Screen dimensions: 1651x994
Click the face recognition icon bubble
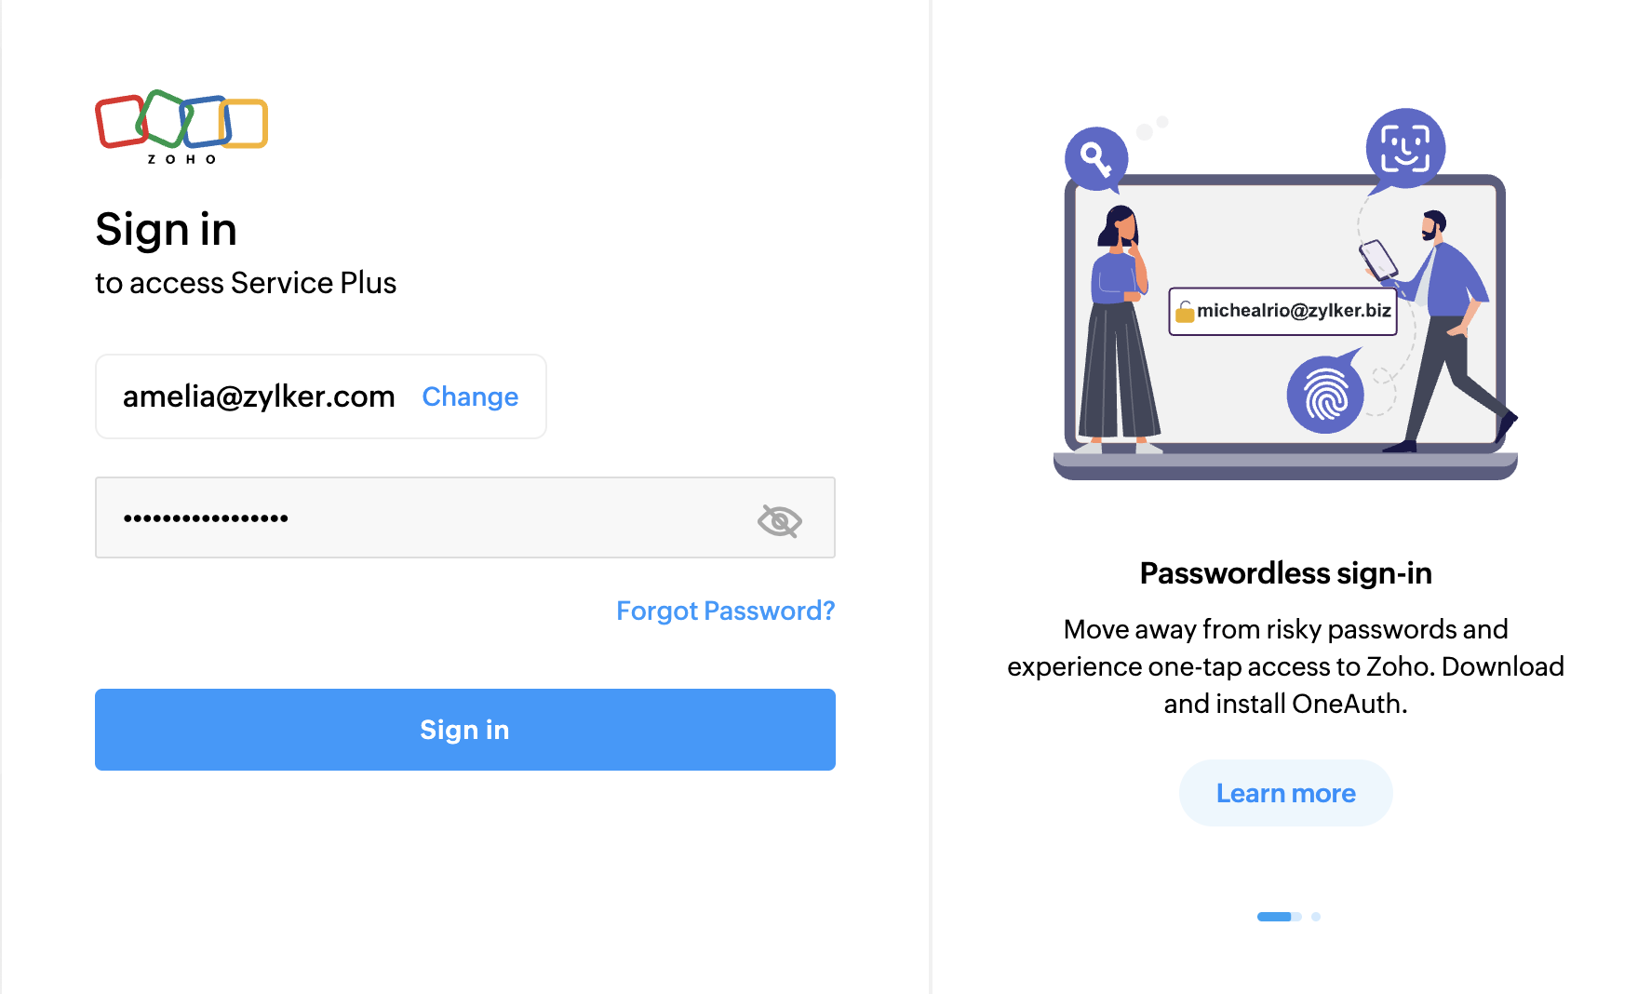tap(1404, 148)
